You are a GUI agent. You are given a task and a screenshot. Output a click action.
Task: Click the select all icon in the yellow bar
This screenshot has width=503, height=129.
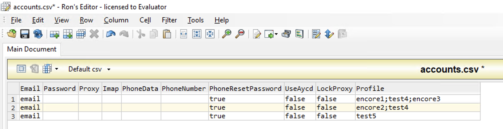click(x=21, y=69)
